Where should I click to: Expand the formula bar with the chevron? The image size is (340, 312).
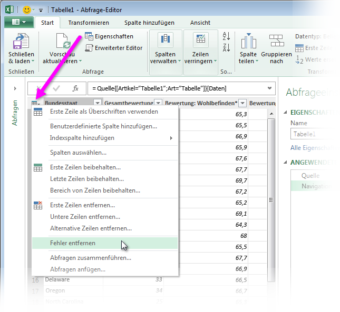pyautogui.click(x=269, y=88)
